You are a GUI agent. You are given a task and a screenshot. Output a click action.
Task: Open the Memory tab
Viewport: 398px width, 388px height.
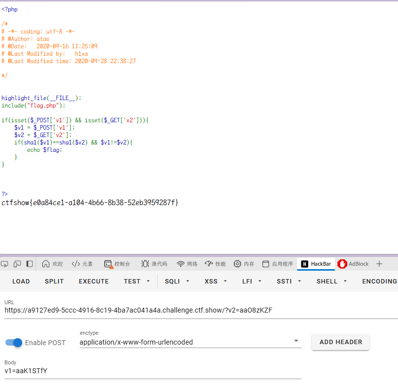(x=244, y=264)
